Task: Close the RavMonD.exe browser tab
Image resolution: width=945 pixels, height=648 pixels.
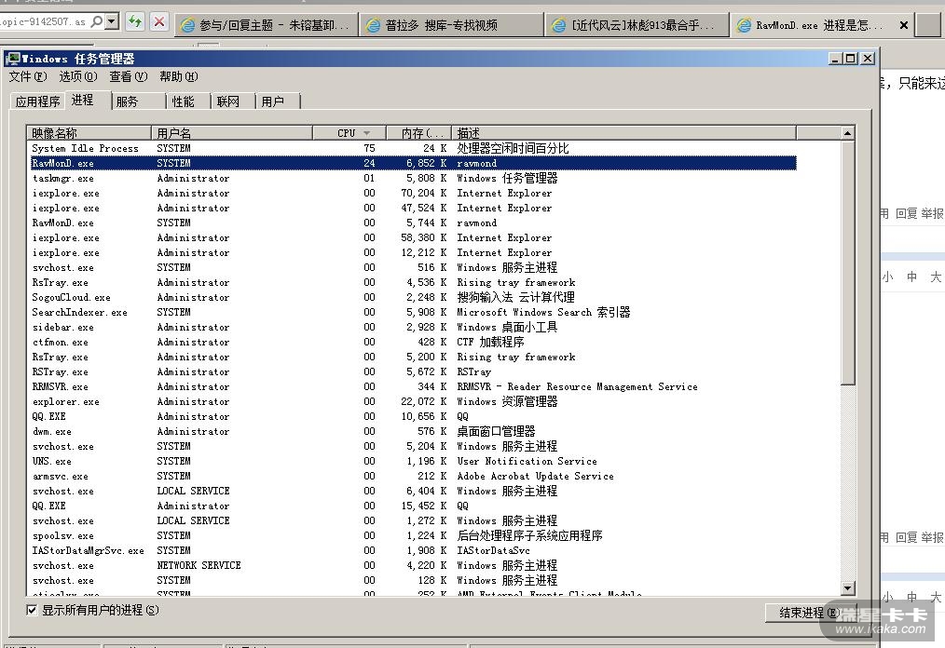Action: (903, 25)
